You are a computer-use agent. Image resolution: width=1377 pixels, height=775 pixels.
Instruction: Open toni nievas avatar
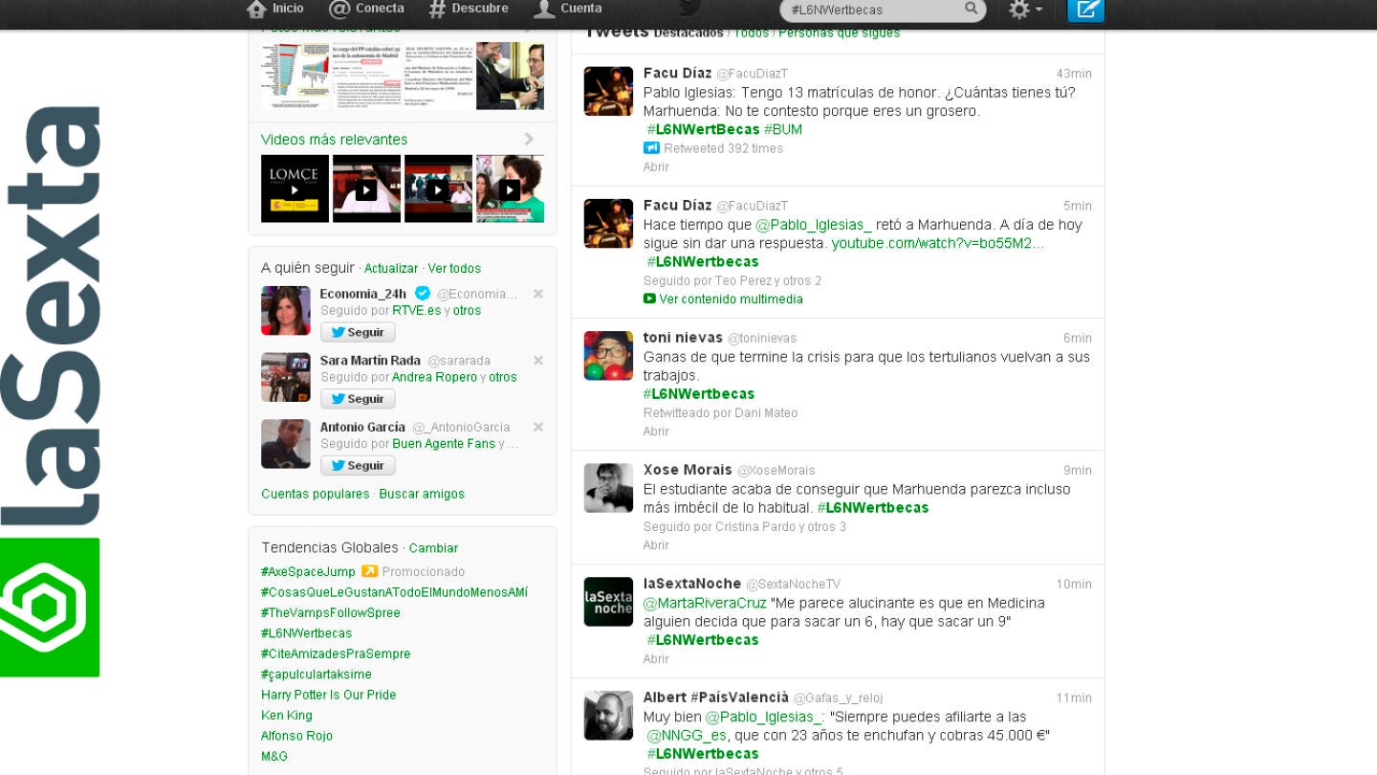tap(608, 356)
